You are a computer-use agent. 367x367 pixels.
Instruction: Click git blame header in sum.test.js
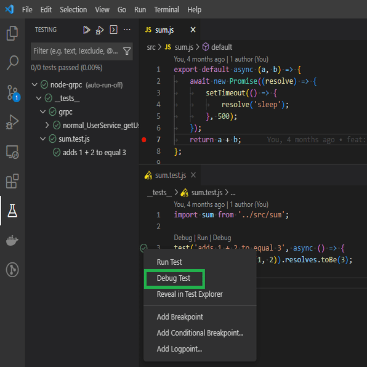click(220, 204)
